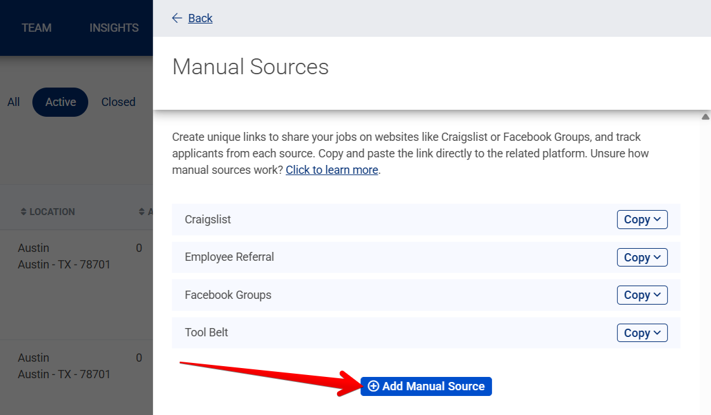This screenshot has width=711, height=415.
Task: Click the panel's right-side scrollbar
Action: [x=705, y=254]
